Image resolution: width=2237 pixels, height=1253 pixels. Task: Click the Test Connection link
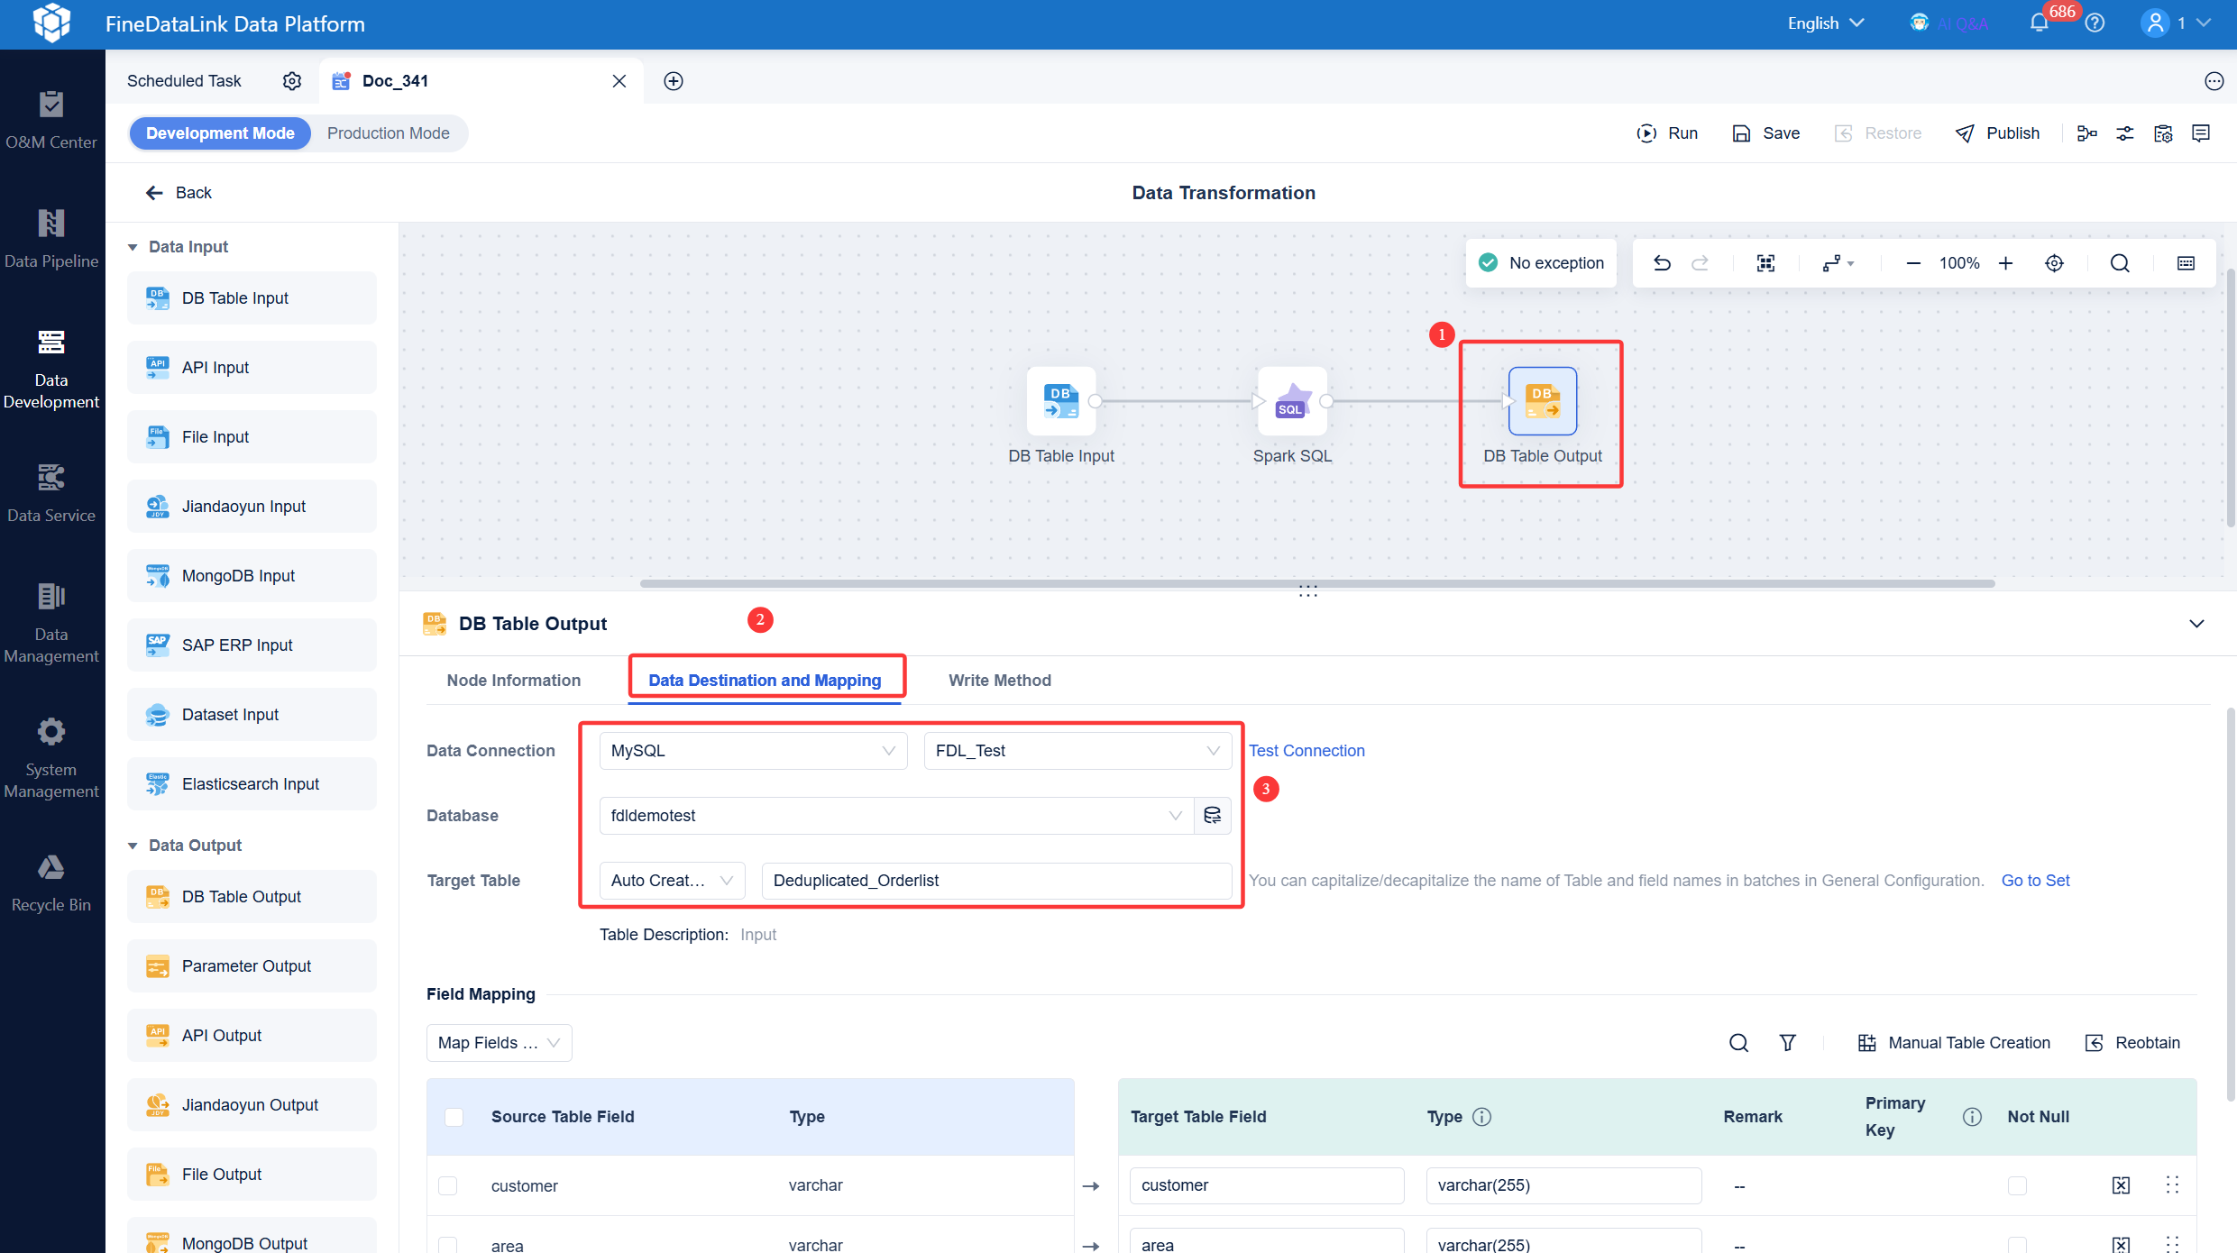(1306, 751)
